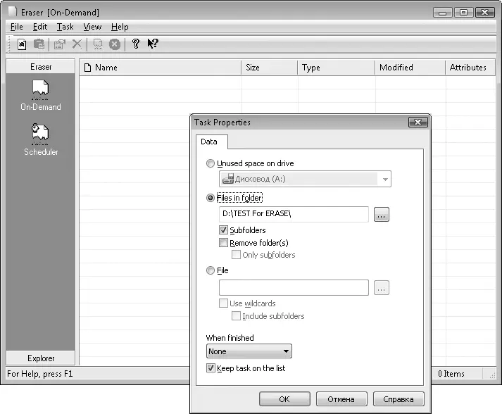The image size is (502, 414).
Task: Click the Run task toolbar icon
Action: 98,44
